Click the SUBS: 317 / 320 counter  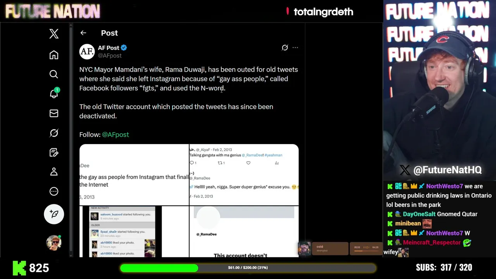coord(444,267)
